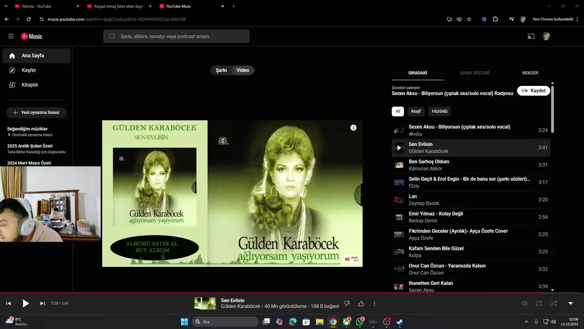Select Ben Sarhoş Oldum in the queue
This screenshot has width=584, height=329.
[x=471, y=165]
